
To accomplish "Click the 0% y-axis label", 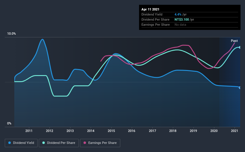I will click(9, 124).
